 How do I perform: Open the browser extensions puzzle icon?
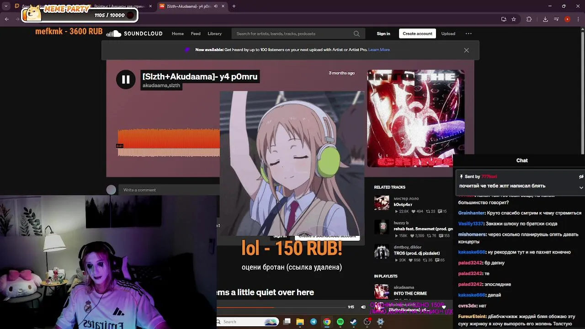click(529, 19)
